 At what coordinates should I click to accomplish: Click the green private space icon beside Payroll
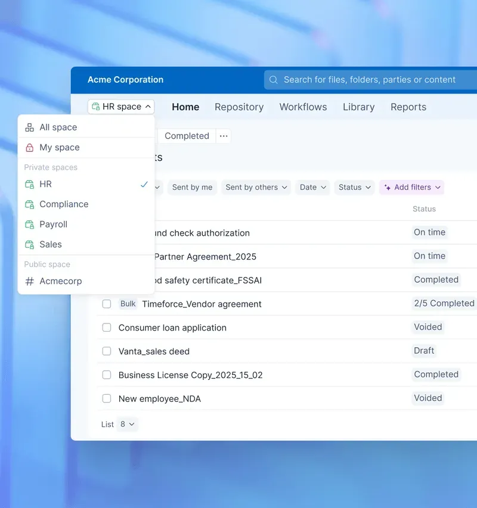tap(29, 225)
